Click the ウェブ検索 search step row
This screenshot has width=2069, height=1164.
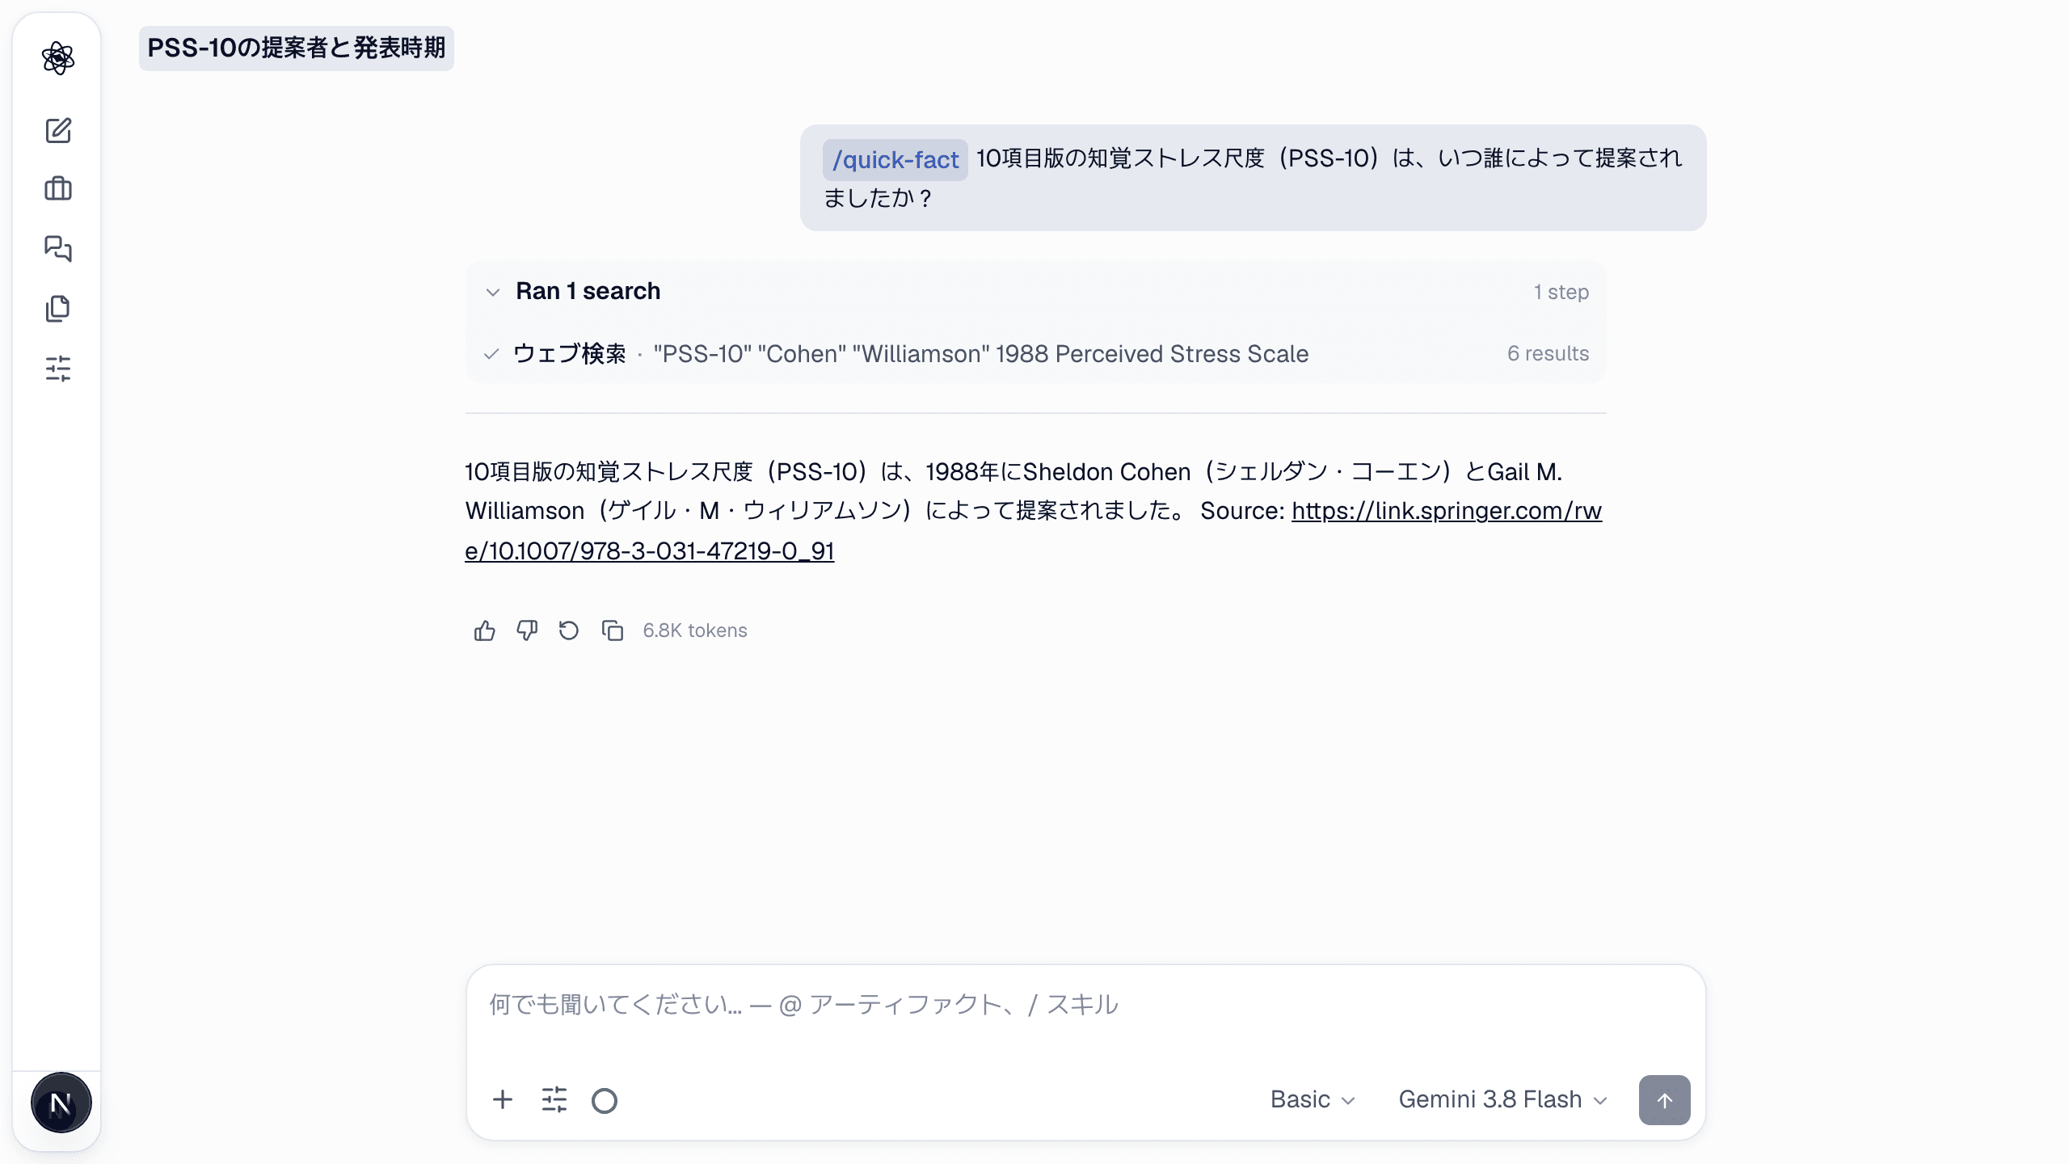coord(1035,353)
